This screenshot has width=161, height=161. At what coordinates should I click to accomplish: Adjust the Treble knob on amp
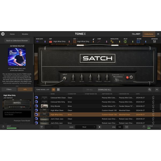(98, 77)
